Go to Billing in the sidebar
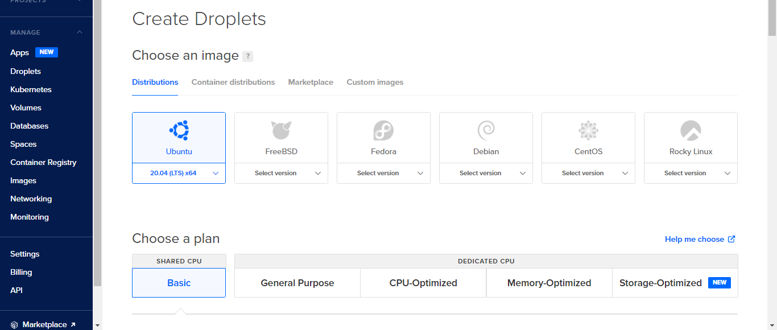 pyautogui.click(x=21, y=272)
